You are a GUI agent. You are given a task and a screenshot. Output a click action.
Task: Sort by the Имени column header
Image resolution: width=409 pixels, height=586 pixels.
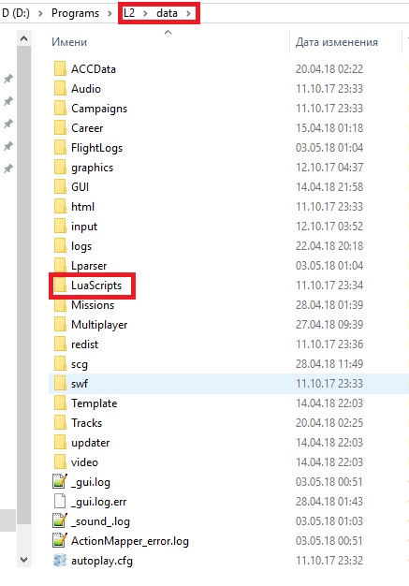pyautogui.click(x=69, y=42)
